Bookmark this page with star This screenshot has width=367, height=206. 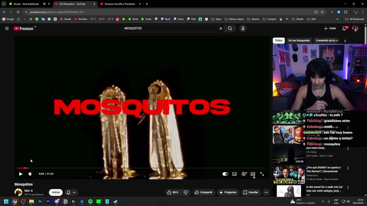click(x=322, y=12)
